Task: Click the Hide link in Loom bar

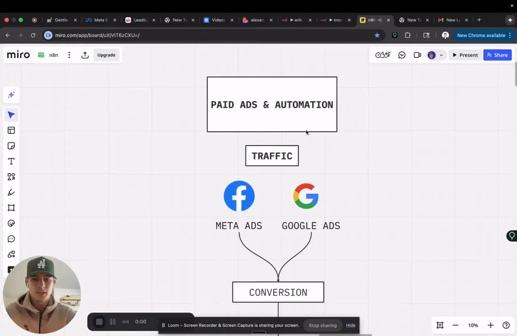Action: pos(350,325)
